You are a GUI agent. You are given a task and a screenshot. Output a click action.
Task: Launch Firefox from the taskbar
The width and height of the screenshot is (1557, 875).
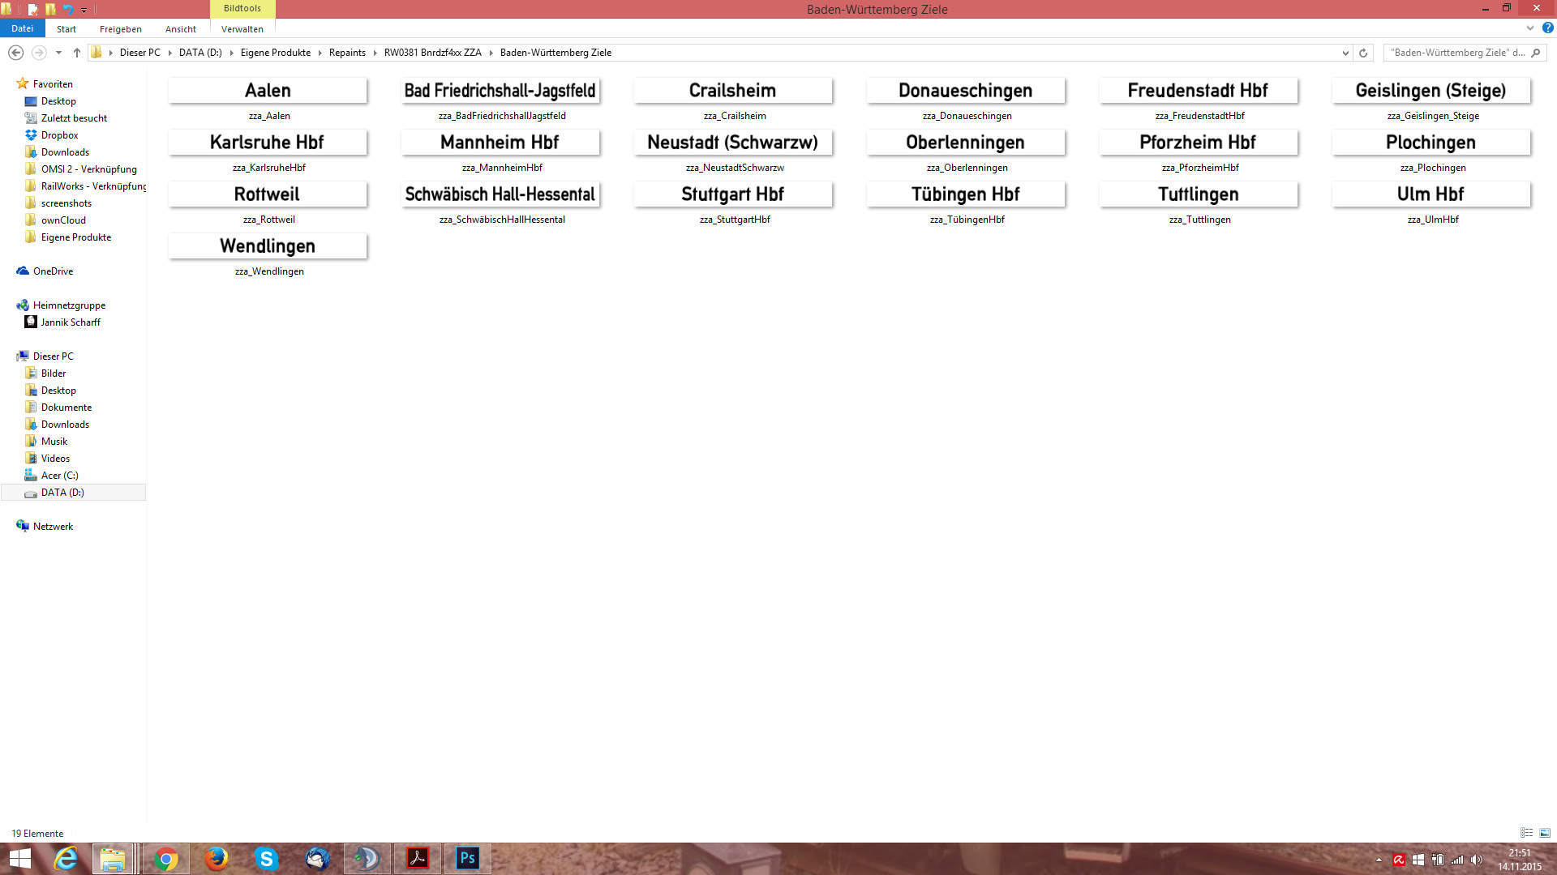pyautogui.click(x=217, y=858)
